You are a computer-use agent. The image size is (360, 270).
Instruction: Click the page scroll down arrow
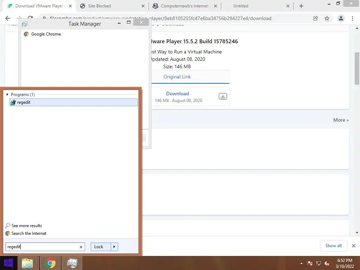click(357, 233)
